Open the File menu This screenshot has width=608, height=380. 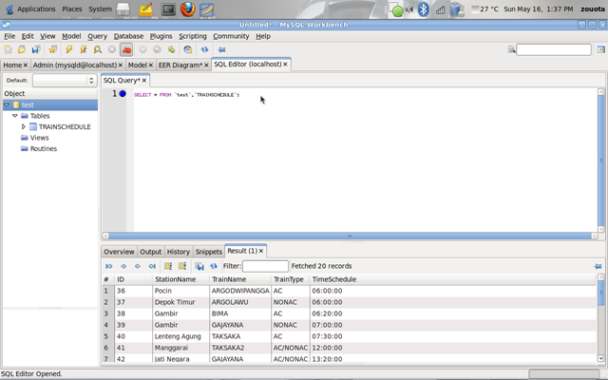click(9, 36)
